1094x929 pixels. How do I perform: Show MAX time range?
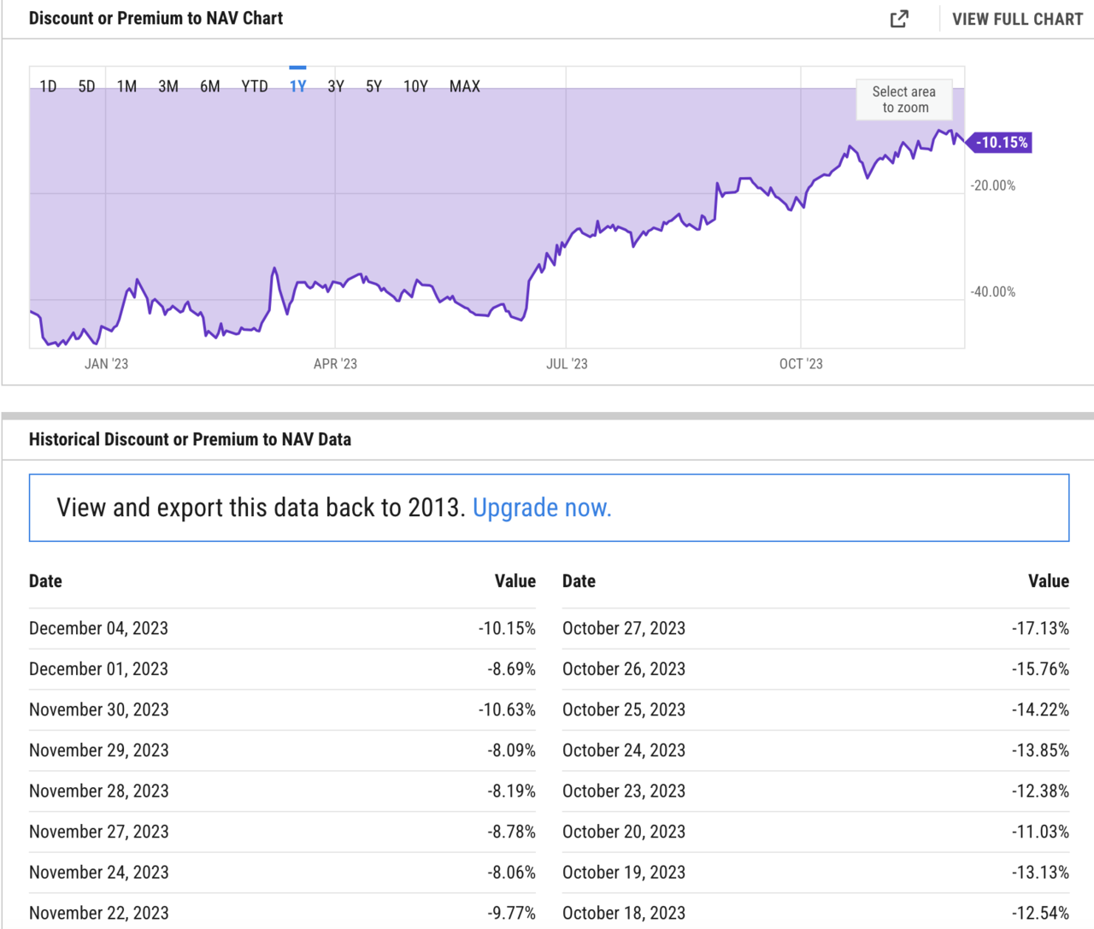pos(465,86)
